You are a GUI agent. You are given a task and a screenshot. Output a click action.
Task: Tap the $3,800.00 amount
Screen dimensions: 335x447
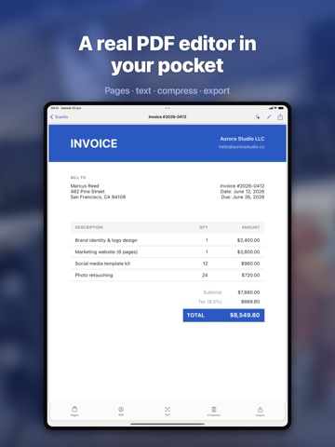(x=248, y=251)
